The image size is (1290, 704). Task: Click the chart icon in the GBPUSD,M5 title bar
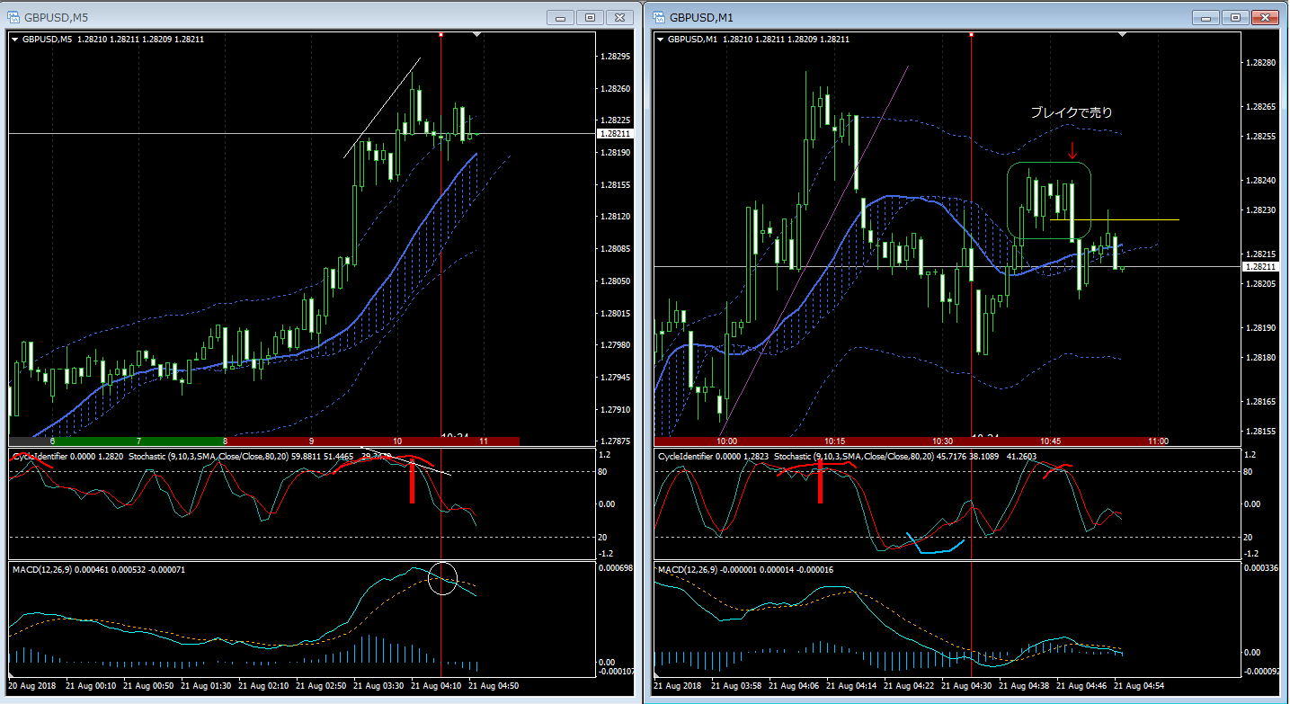pos(13,17)
